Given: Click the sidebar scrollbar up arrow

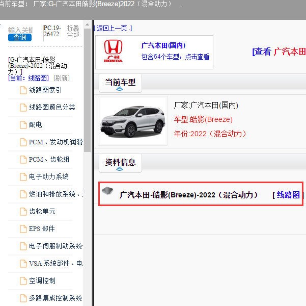Looking at the screenshot, I should click(87, 24).
